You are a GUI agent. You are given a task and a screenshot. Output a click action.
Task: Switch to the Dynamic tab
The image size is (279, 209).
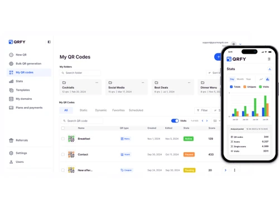coord(101,110)
